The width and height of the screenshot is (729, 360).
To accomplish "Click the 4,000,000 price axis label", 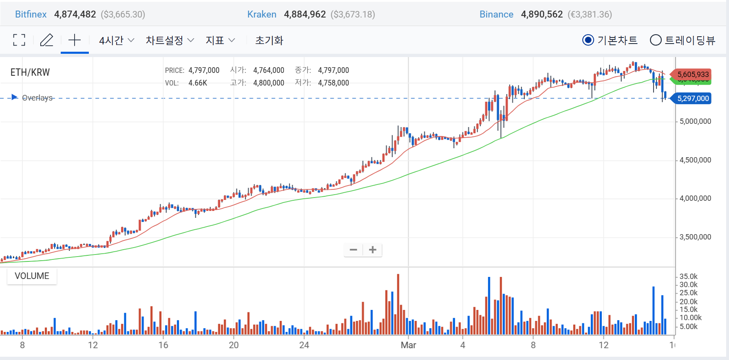I will (695, 198).
